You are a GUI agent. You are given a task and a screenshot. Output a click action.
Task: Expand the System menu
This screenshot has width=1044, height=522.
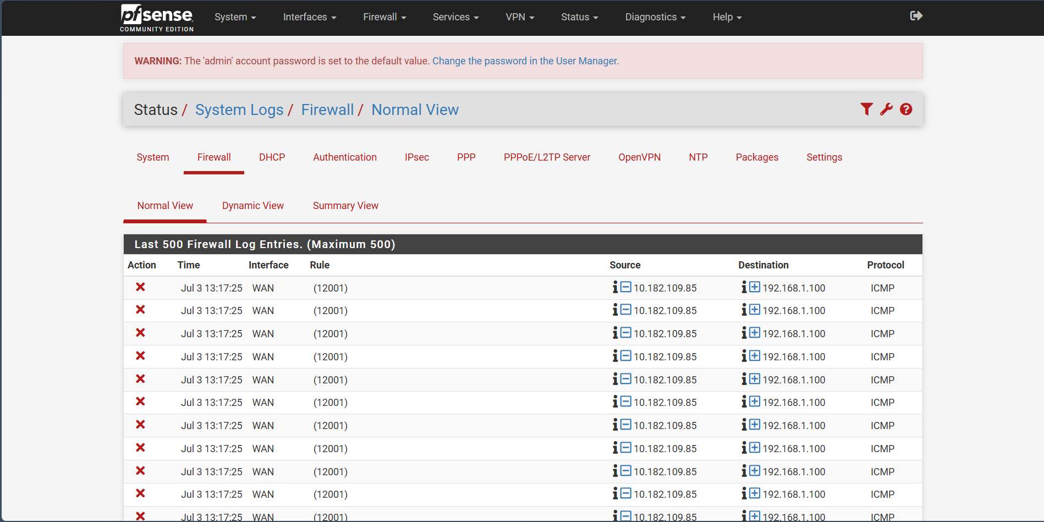(x=235, y=17)
